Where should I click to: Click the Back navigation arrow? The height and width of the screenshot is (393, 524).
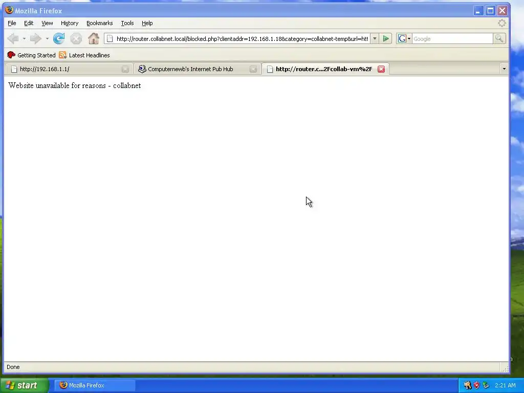pos(13,39)
